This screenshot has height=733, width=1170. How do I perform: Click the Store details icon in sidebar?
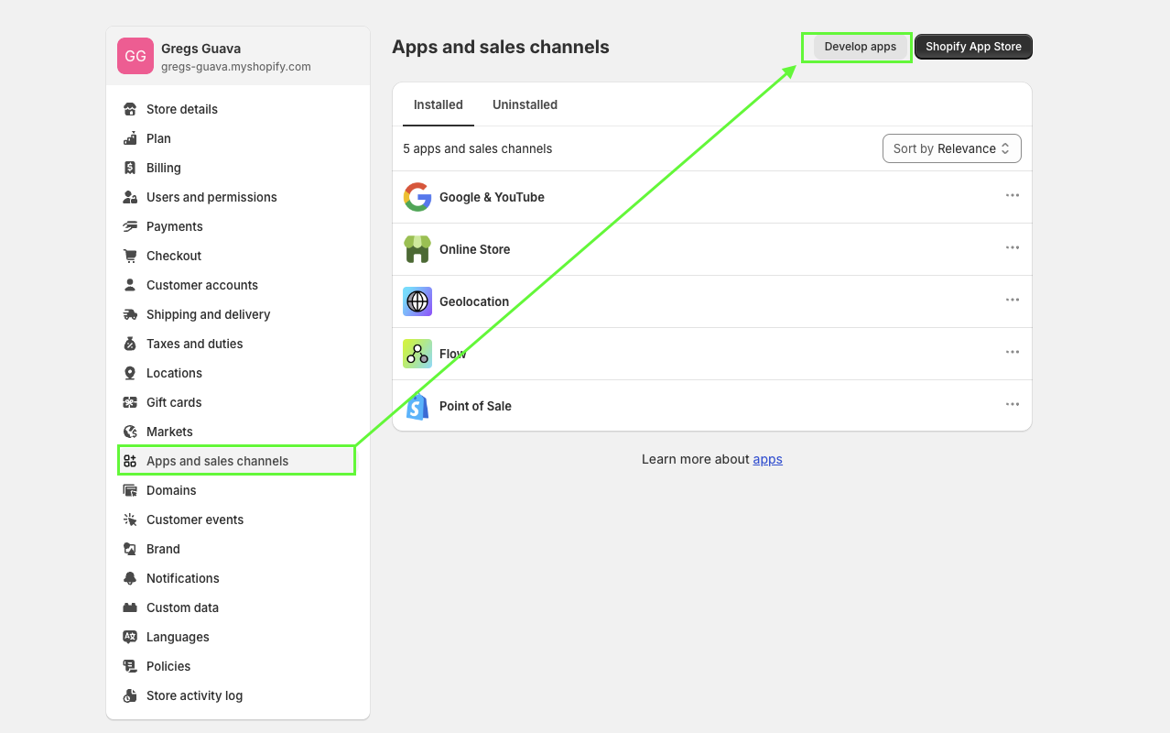pos(130,109)
